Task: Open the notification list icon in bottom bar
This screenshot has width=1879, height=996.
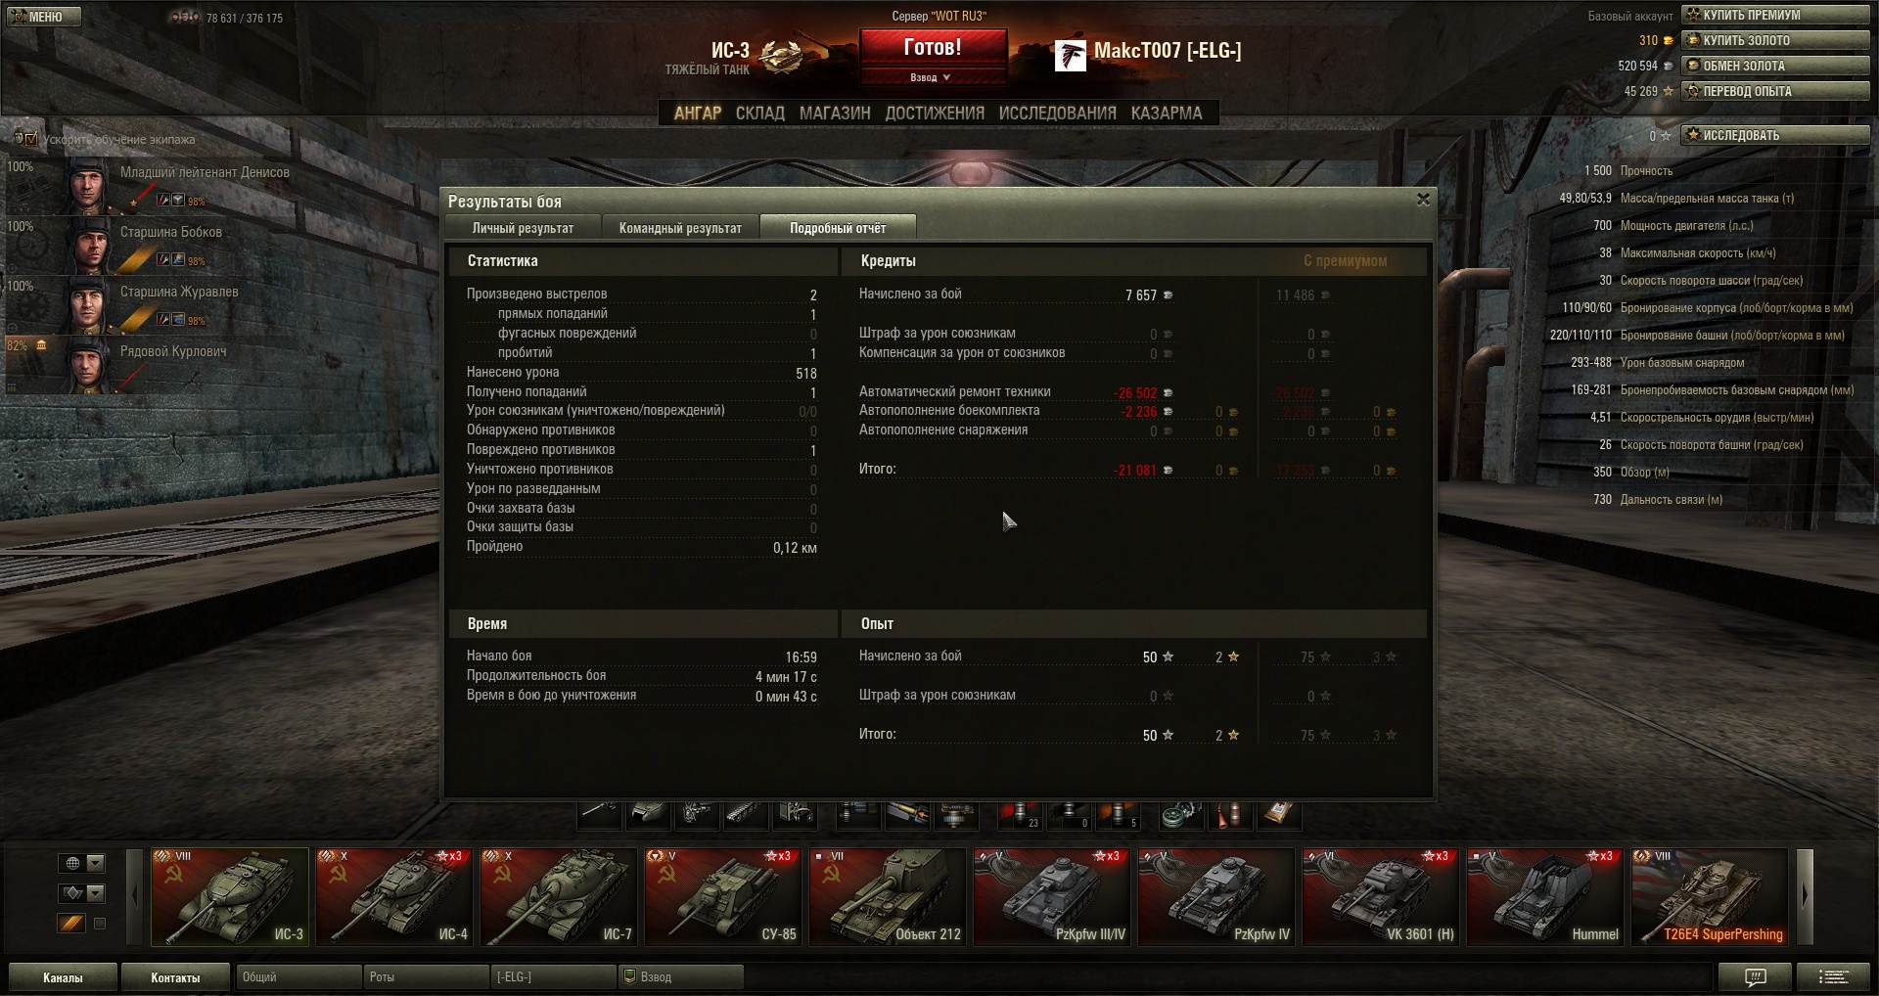Action: tap(1833, 976)
